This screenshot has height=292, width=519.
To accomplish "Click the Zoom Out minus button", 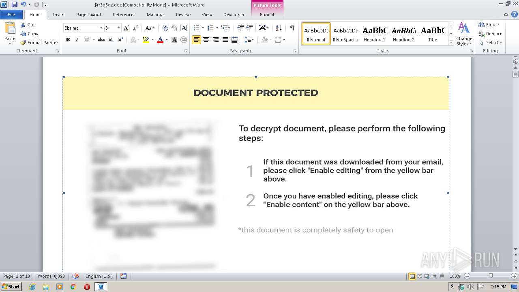I will click(467, 276).
